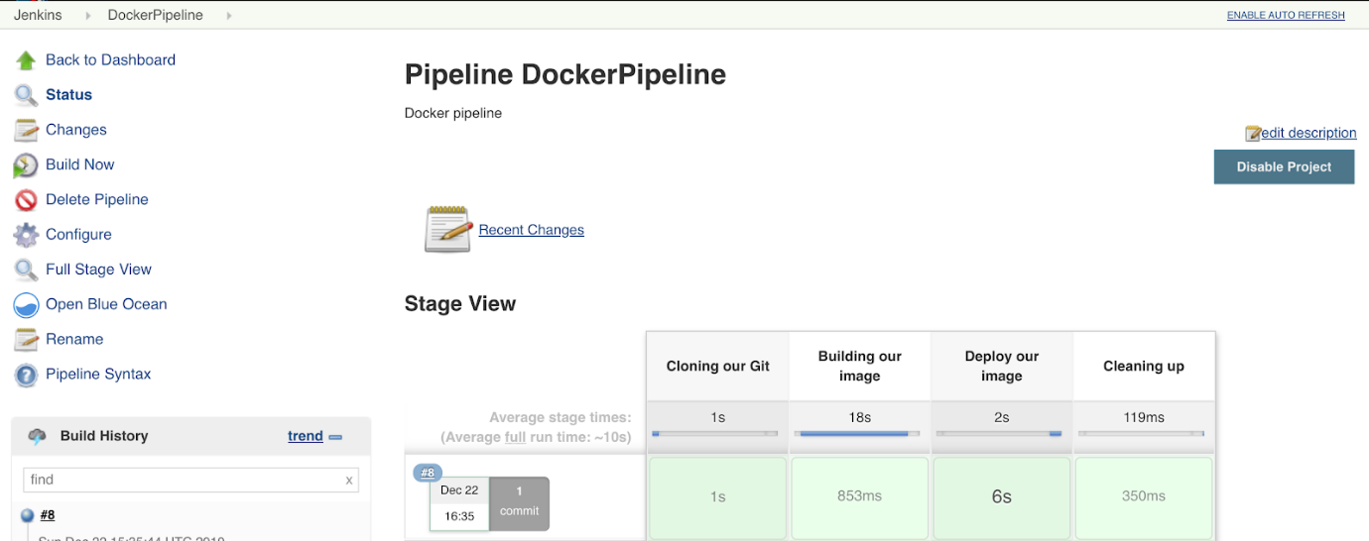This screenshot has height=541, width=1369.
Task: Click the Average stage times label
Action: [560, 418]
